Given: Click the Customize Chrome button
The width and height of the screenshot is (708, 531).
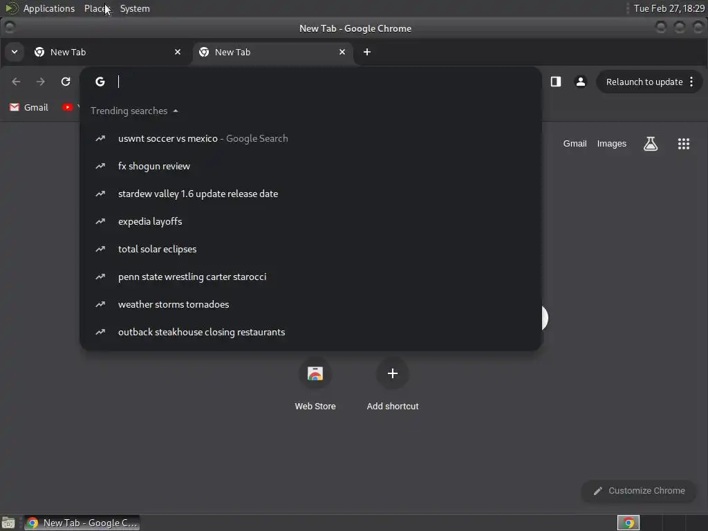Looking at the screenshot, I should [x=639, y=491].
